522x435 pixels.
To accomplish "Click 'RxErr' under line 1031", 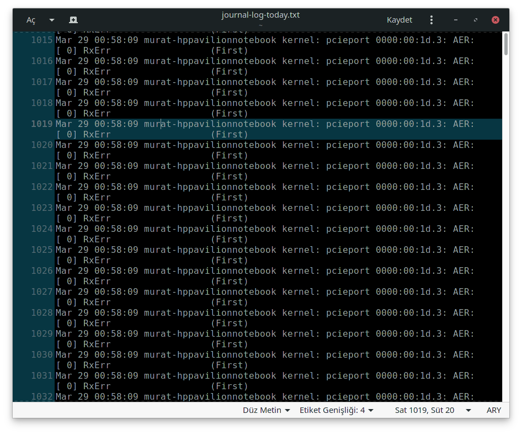I will 97,386.
